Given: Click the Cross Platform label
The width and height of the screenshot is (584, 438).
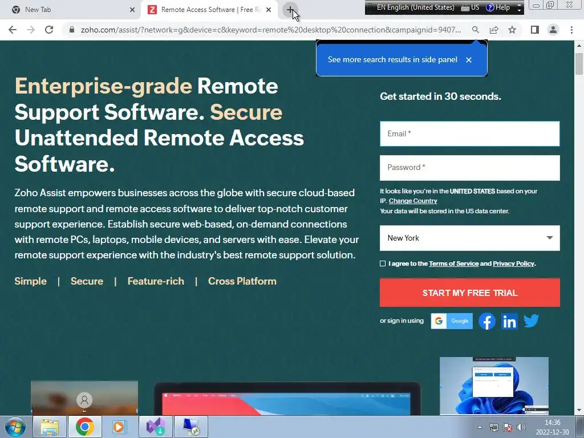Looking at the screenshot, I should point(242,281).
